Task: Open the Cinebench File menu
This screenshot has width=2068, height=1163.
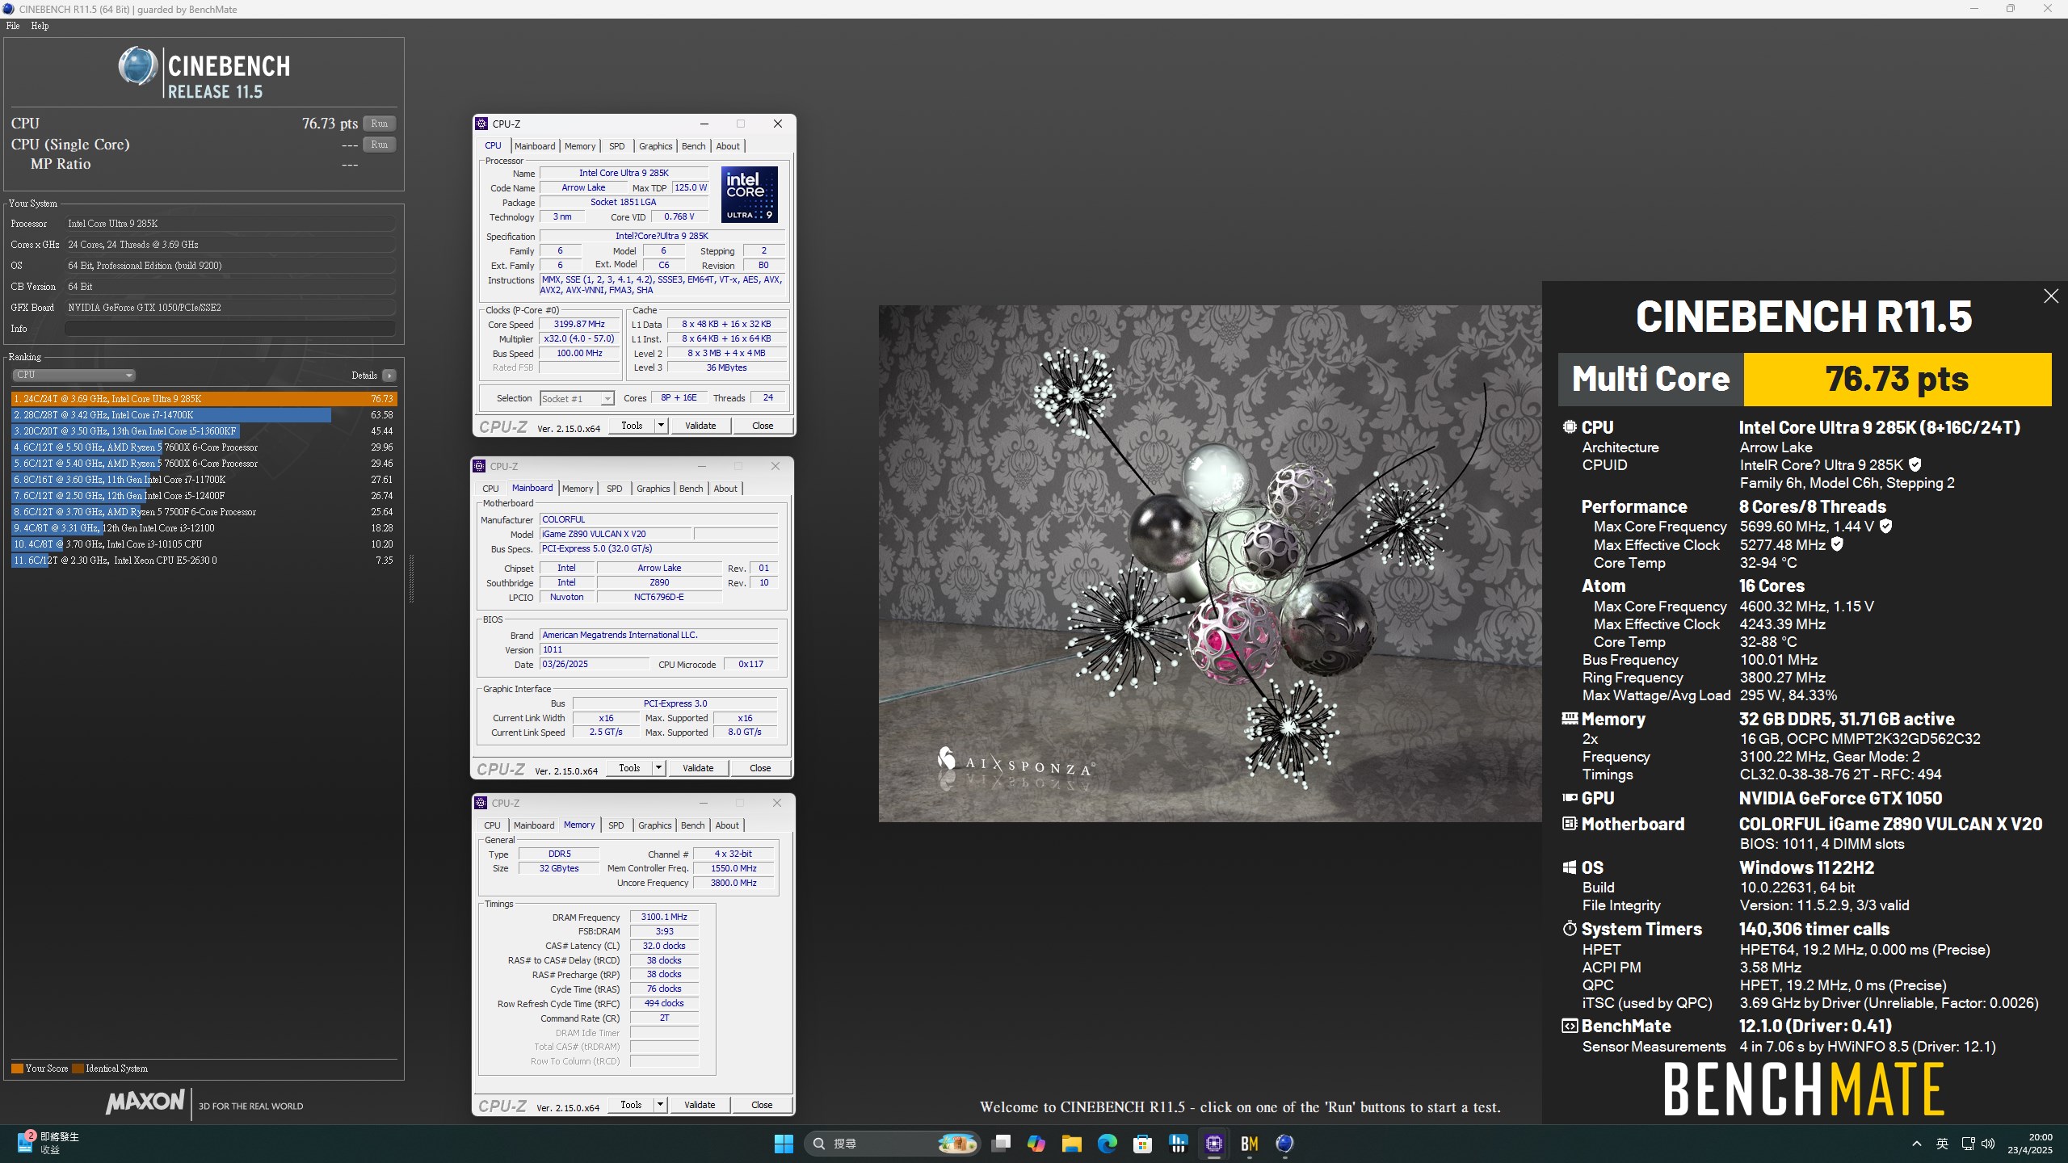Action: coord(13,26)
